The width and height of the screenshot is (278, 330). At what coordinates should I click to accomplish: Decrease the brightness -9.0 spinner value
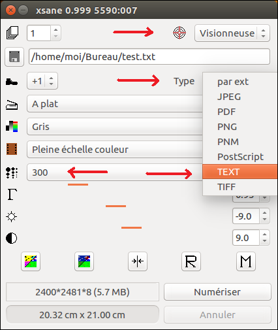(x=264, y=220)
